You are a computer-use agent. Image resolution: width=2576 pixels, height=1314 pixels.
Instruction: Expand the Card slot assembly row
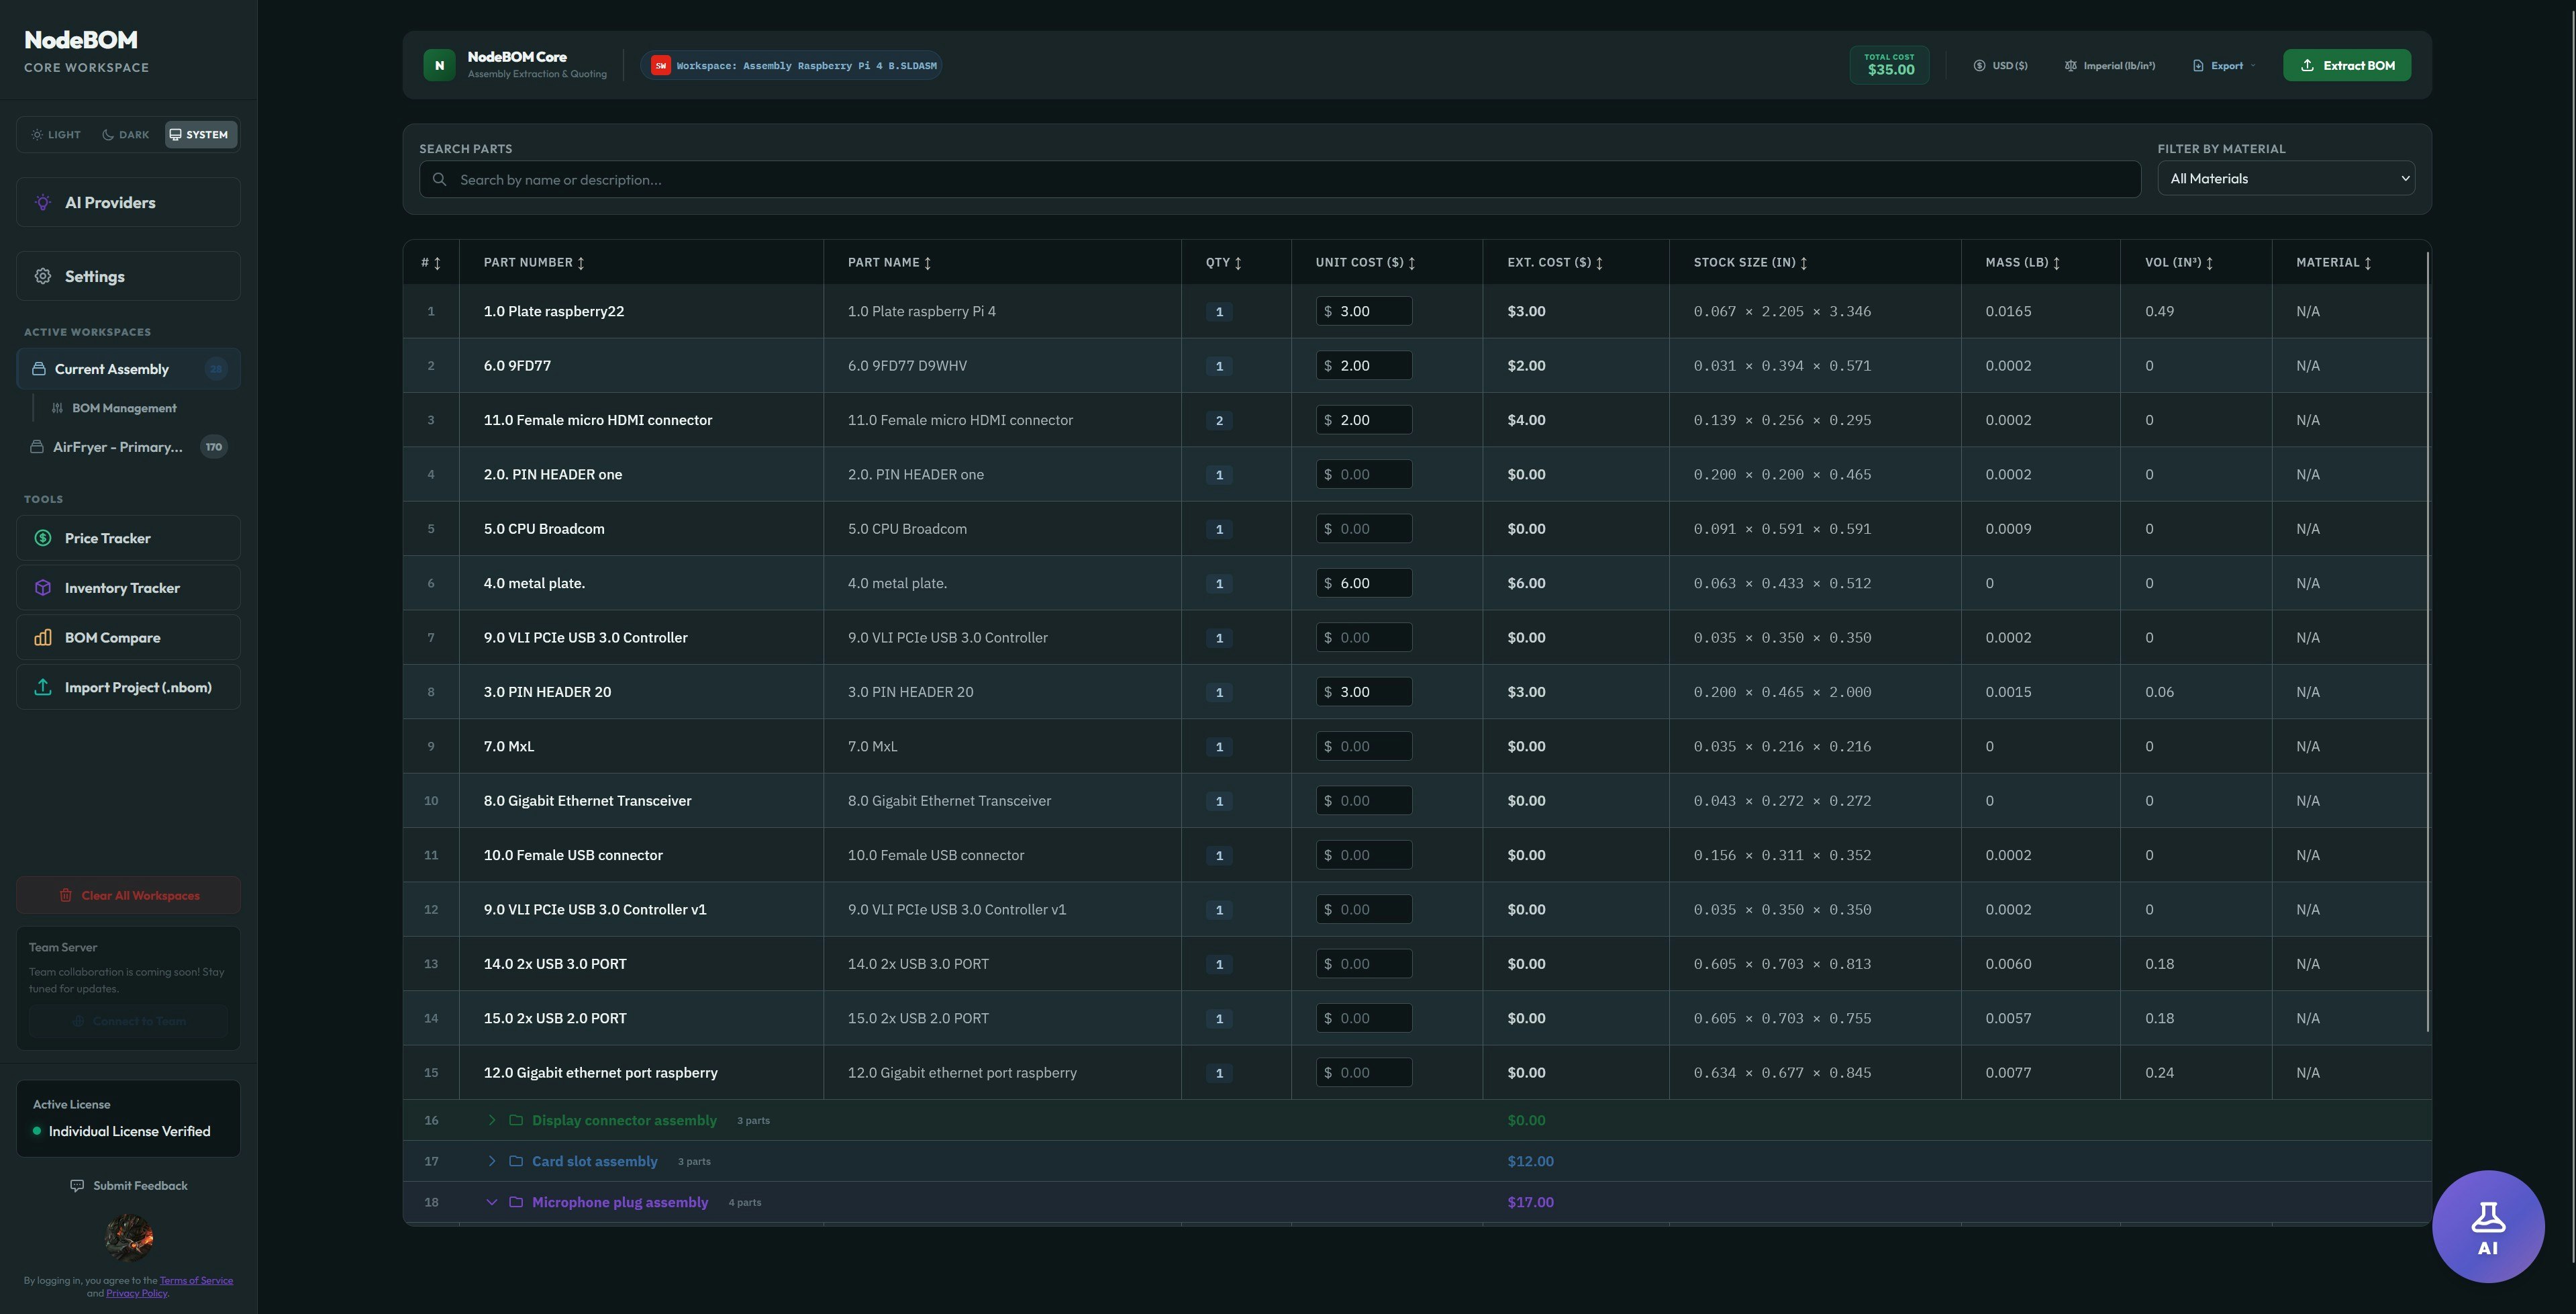pyautogui.click(x=492, y=1161)
